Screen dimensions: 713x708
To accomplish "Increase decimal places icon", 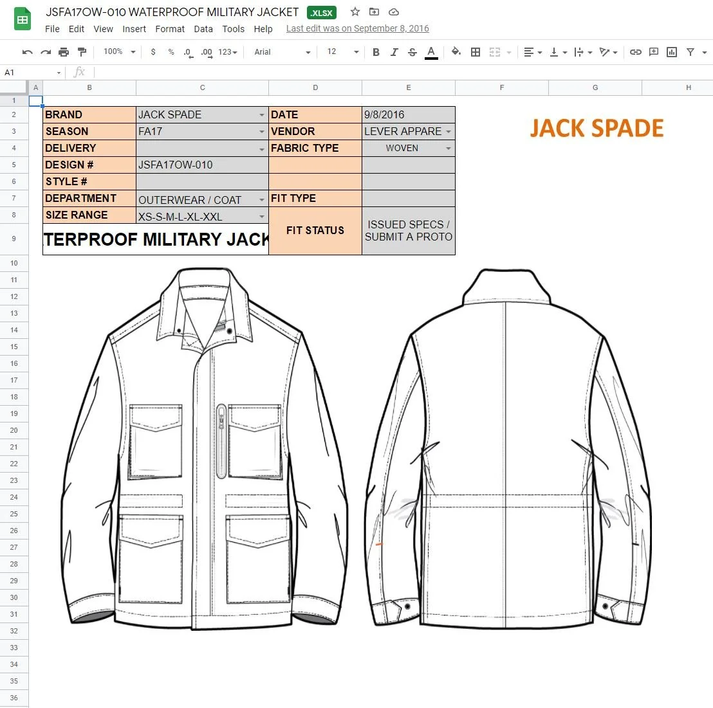I will pos(207,53).
